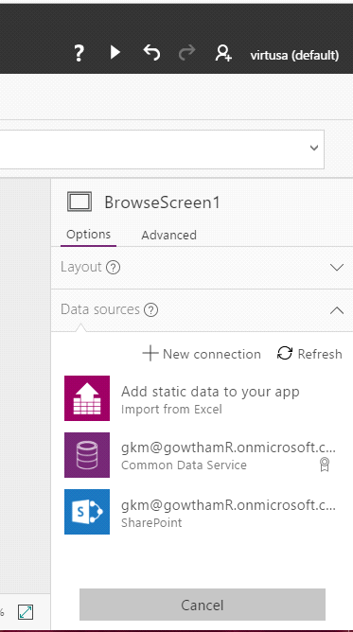
Task: Click the Layout help icon
Action: pos(113,267)
